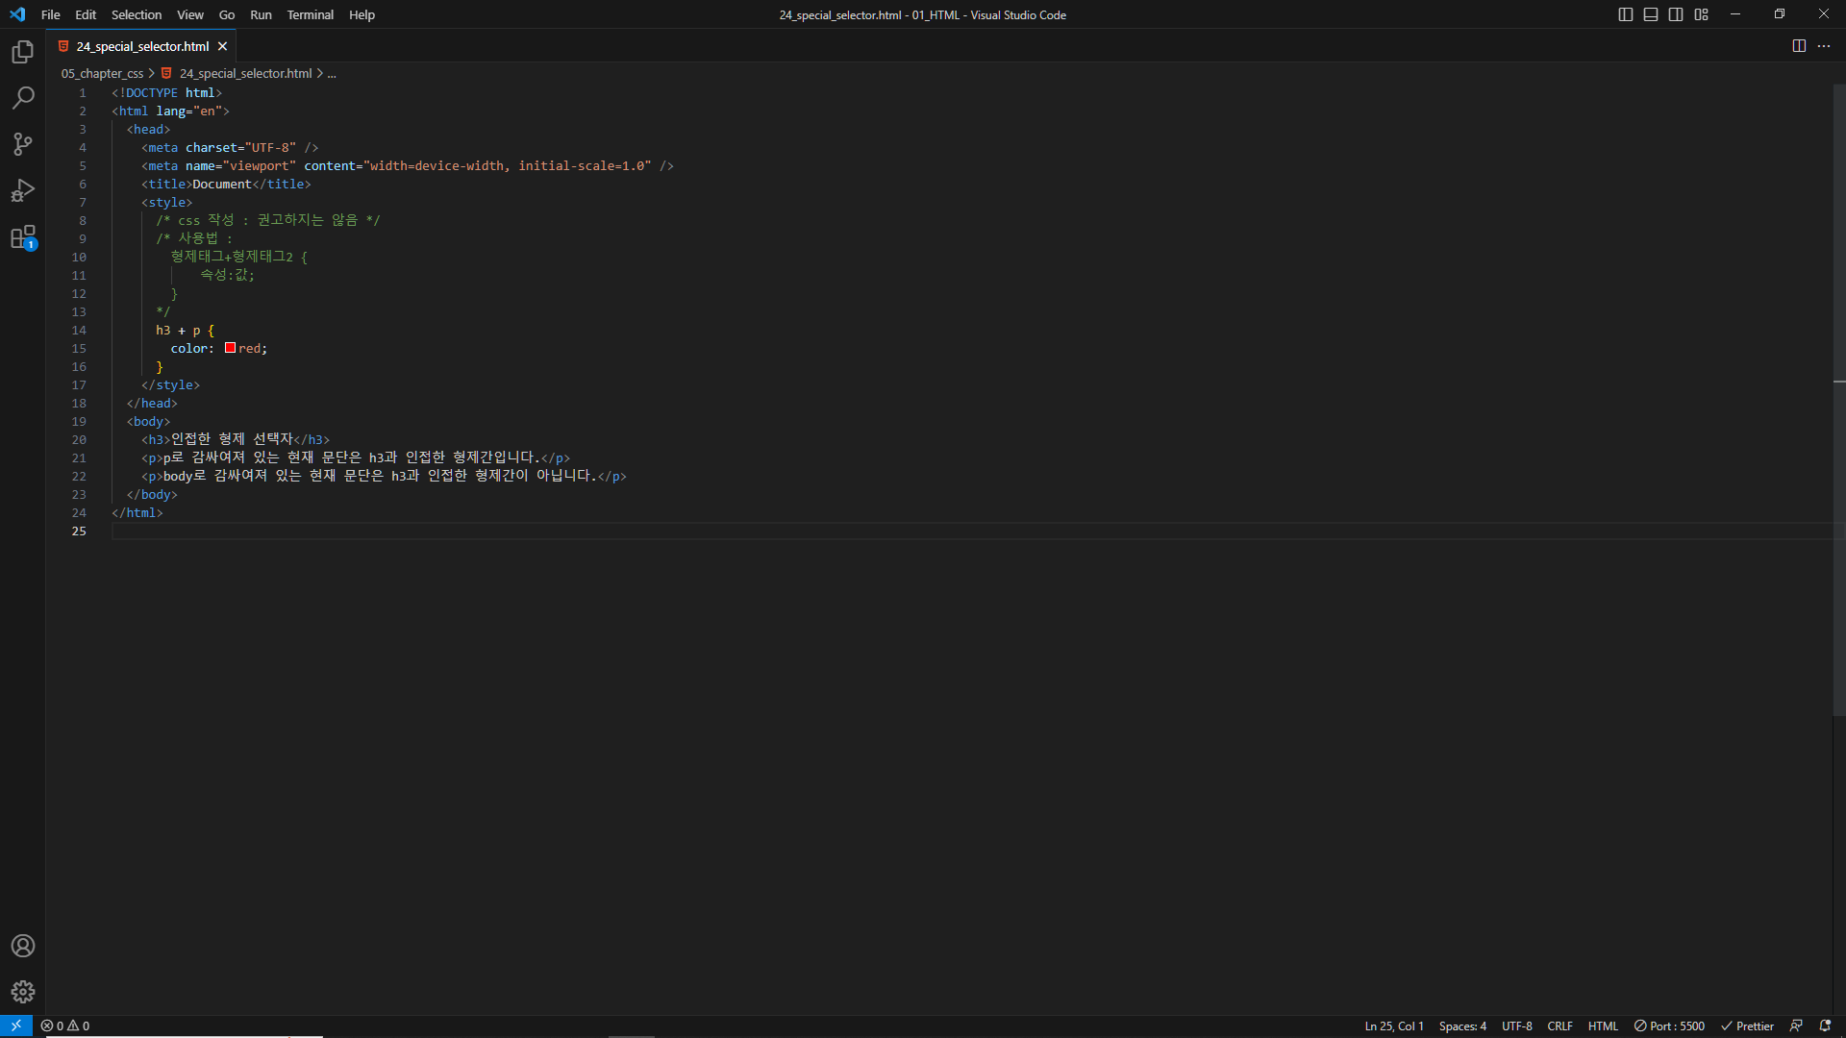The width and height of the screenshot is (1846, 1038).
Task: Close the 24_special_selector.html tab
Action: coord(223,46)
